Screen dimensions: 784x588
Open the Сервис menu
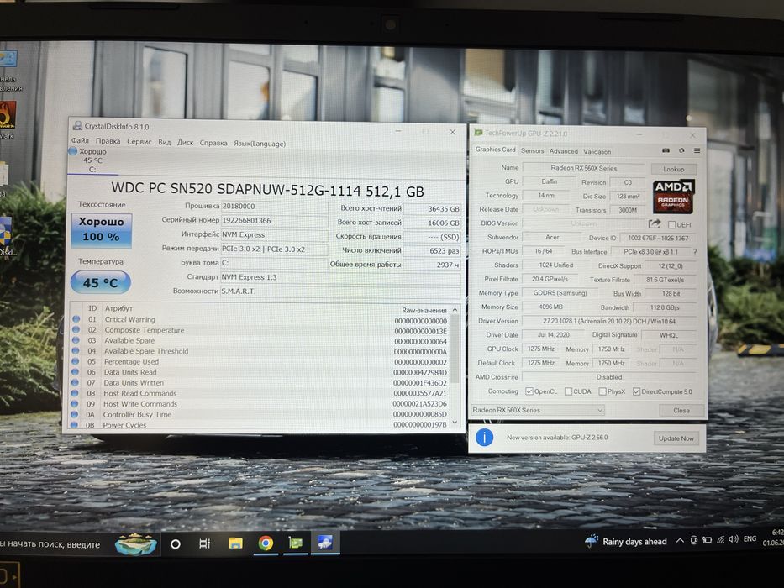click(139, 142)
